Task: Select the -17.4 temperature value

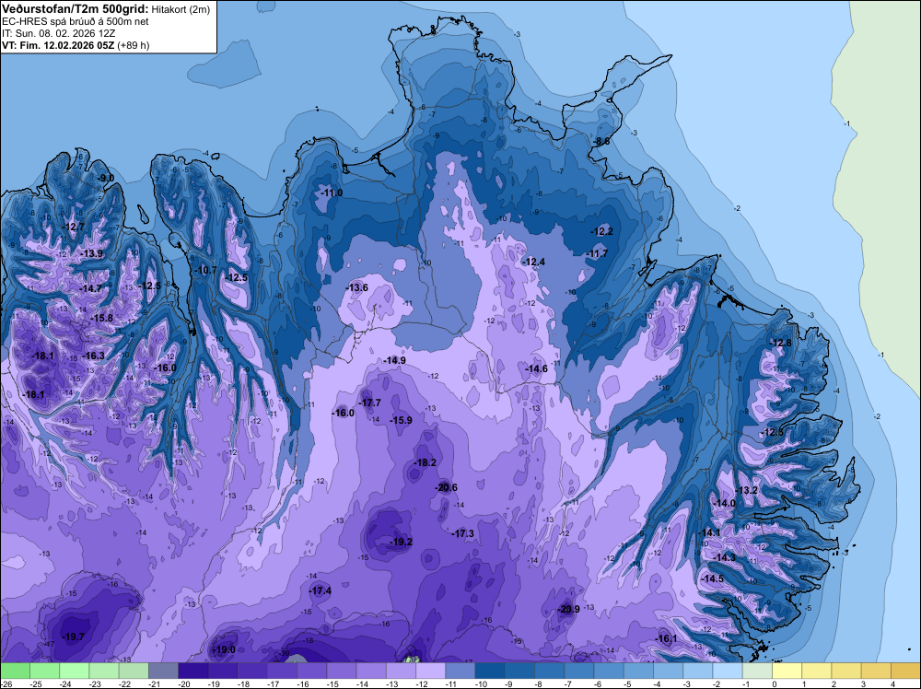Action: (321, 590)
